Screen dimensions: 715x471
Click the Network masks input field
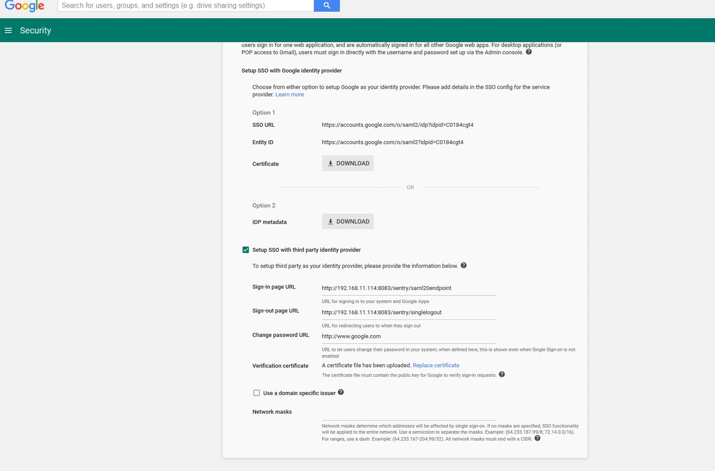coord(408,415)
